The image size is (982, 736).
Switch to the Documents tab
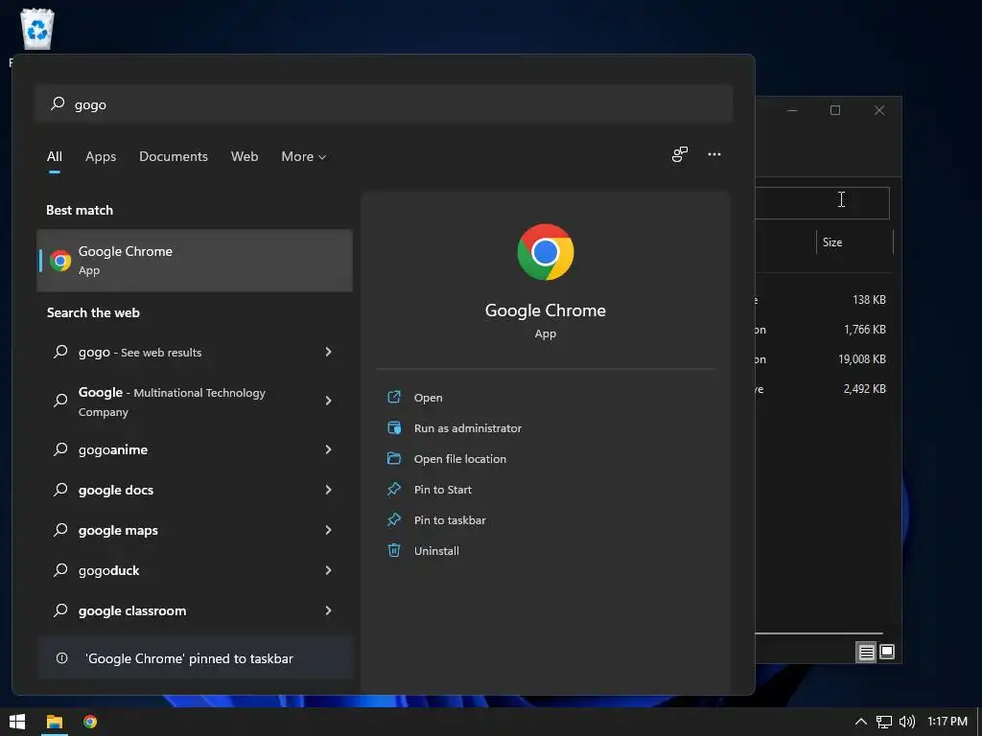point(174,156)
